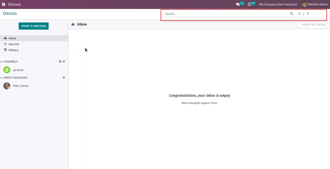330x169 pixels.
Task: Go to next search result arrow
Action: pyautogui.click(x=321, y=14)
